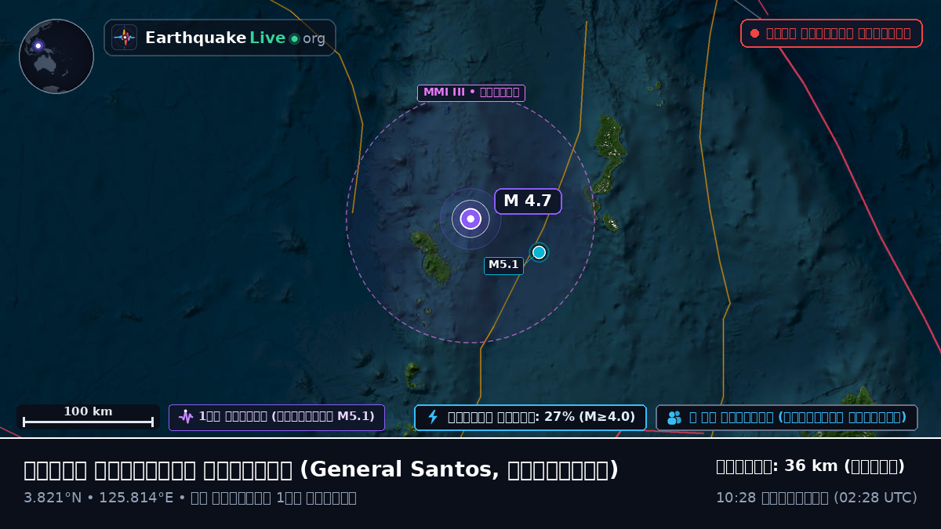Click the M 4.7 magnitude label
Image resolution: width=941 pixels, height=529 pixels.
[x=528, y=201]
